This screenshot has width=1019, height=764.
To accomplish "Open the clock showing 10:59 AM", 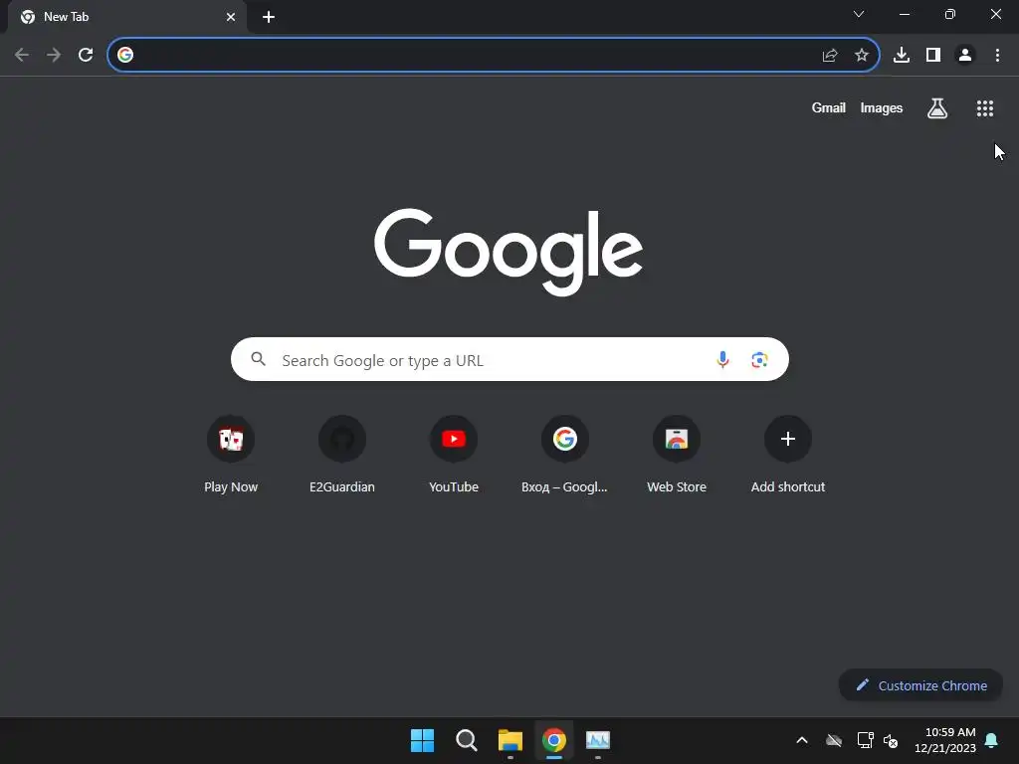I will [x=945, y=740].
